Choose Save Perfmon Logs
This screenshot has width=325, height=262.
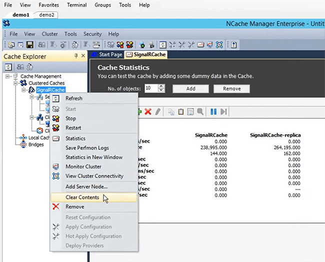coord(94,148)
